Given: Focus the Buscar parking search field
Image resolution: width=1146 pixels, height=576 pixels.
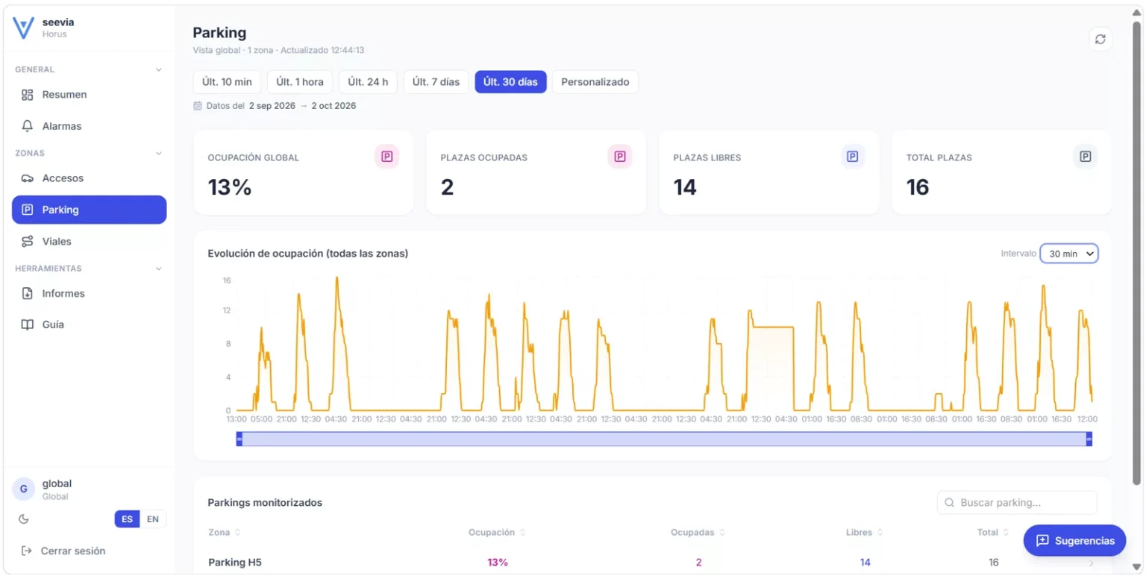Looking at the screenshot, I should [1017, 503].
